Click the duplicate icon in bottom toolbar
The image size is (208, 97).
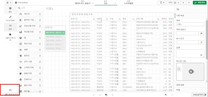106,95
